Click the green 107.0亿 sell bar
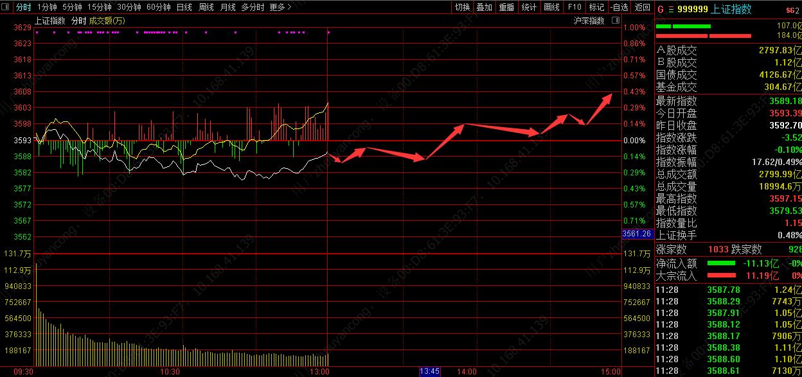The image size is (802, 377). click(683, 26)
